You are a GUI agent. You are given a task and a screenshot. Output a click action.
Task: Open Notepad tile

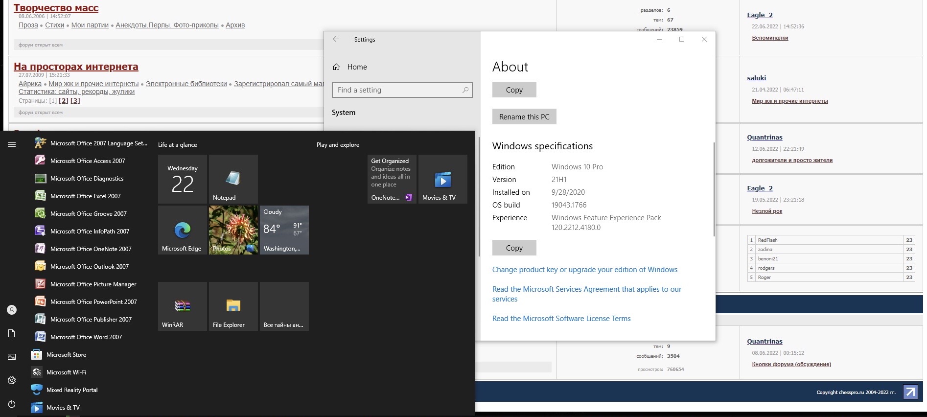233,179
